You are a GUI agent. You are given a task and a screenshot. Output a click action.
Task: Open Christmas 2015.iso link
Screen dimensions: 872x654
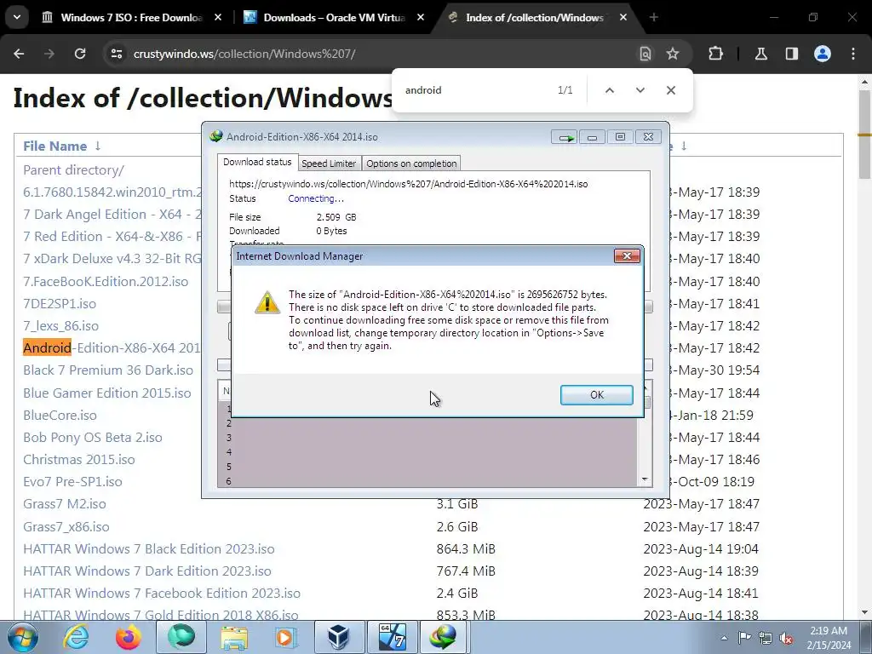click(79, 460)
